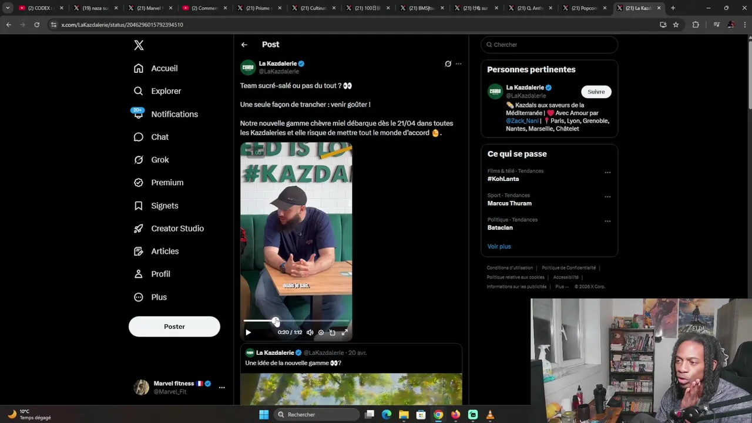This screenshot has height=423, width=752.
Task: Click the Signets bookmark icon
Action: pyautogui.click(x=139, y=206)
